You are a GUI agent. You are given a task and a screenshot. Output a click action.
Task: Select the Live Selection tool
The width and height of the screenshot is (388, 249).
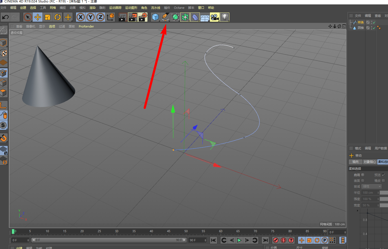point(28,17)
